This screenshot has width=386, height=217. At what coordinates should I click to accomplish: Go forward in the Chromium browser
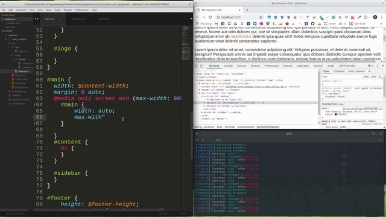point(204,17)
